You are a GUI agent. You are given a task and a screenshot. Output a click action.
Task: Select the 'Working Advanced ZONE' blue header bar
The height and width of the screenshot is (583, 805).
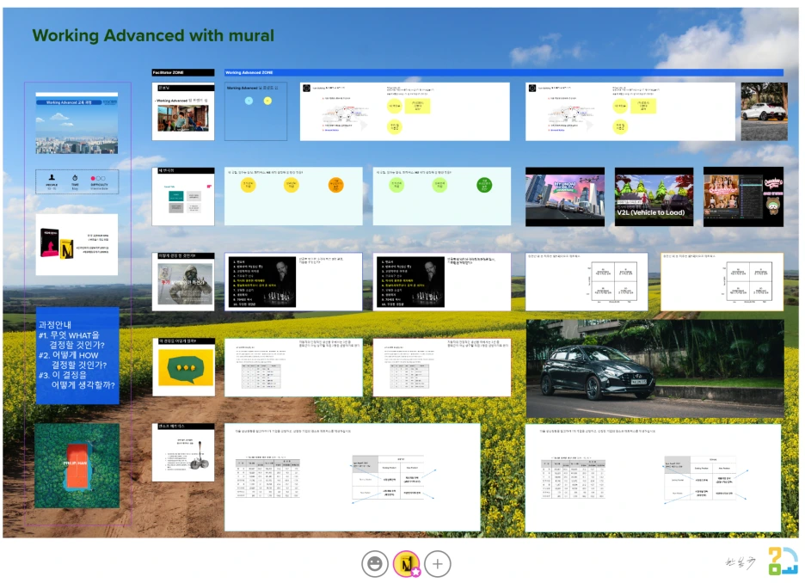tap(504, 73)
